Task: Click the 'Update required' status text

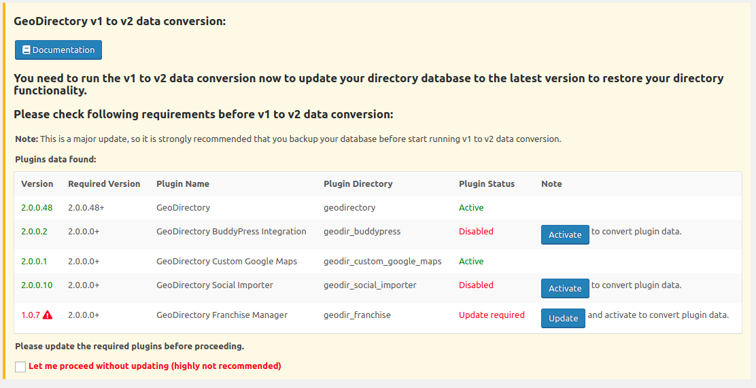Action: 492,315
